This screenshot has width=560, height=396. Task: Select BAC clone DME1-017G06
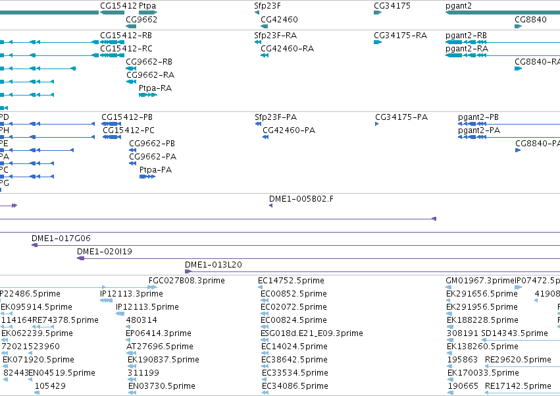pos(61,239)
